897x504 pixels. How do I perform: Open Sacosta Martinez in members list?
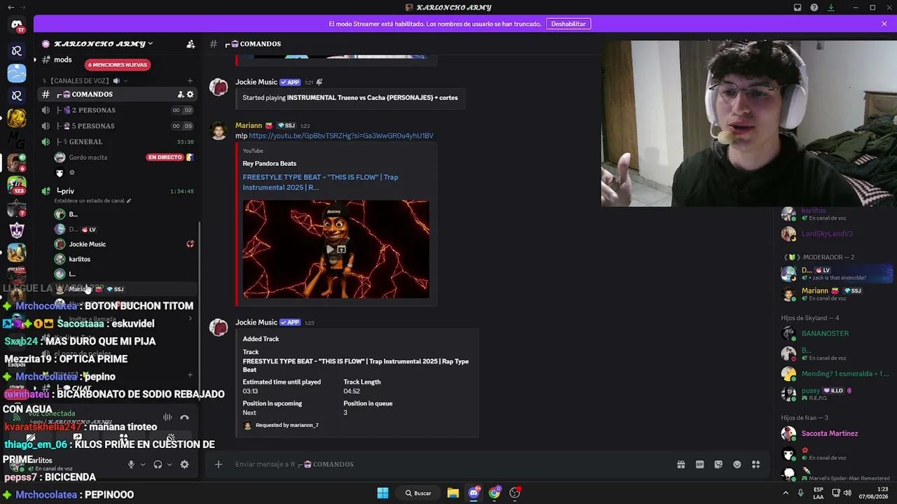click(x=835, y=434)
